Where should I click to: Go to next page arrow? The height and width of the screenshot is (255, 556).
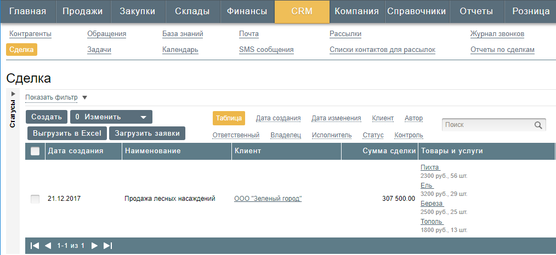coord(94,246)
